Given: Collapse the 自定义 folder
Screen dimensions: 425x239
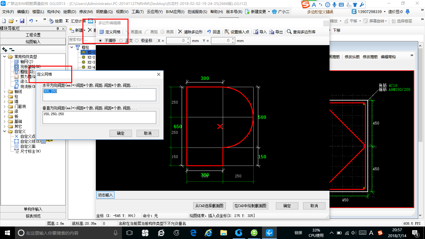Looking at the screenshot, I should [x=4, y=131].
